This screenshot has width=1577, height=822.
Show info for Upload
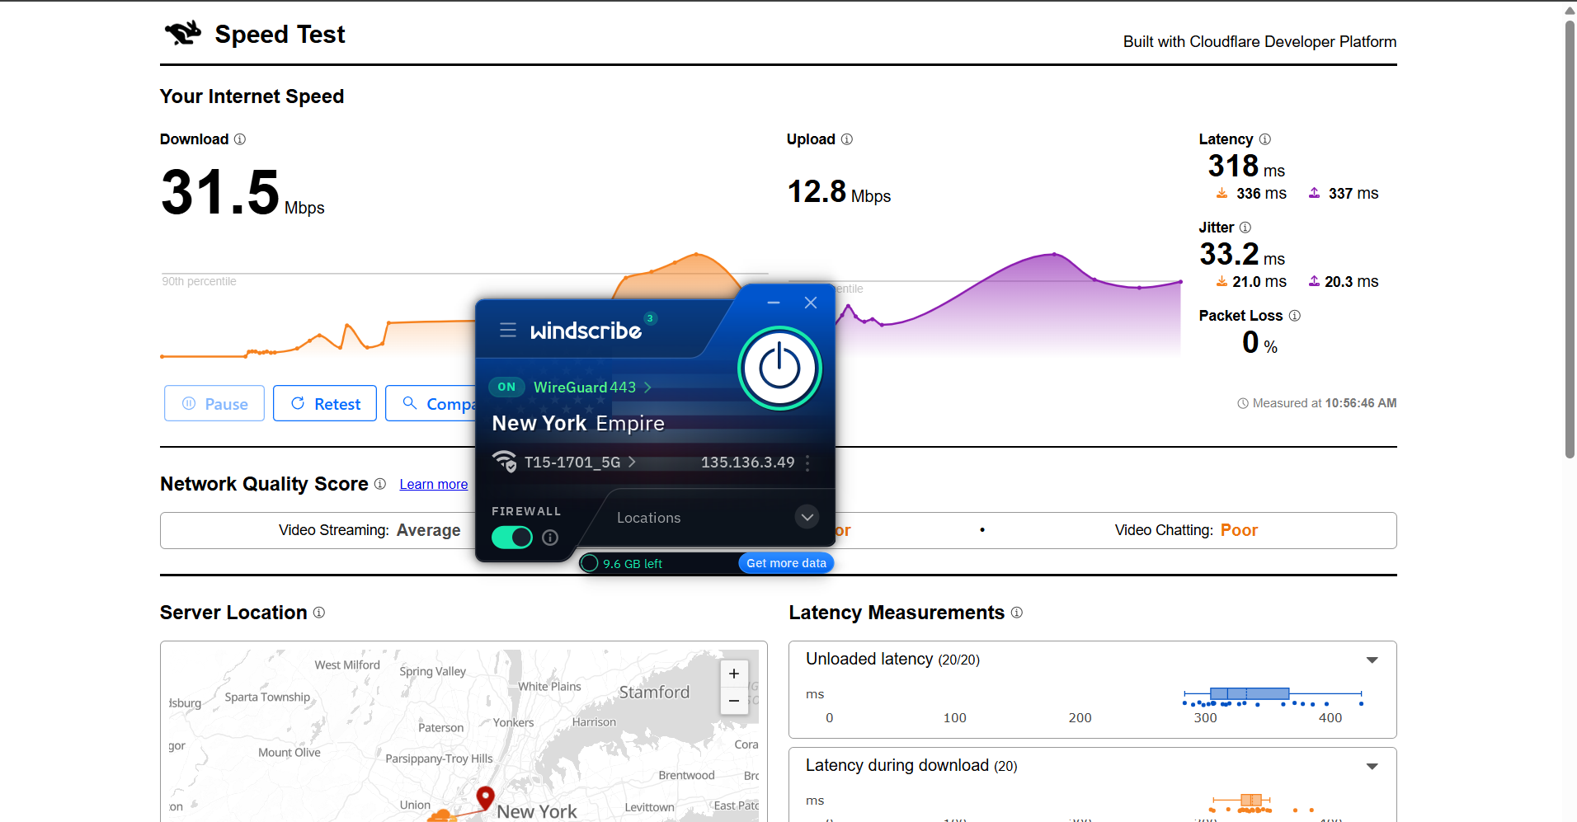click(847, 139)
